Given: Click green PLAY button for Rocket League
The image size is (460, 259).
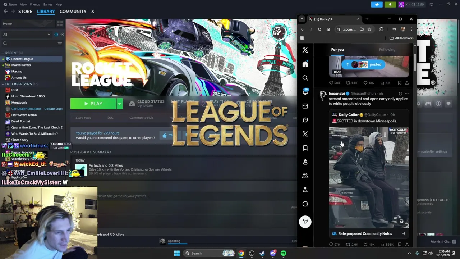Looking at the screenshot, I should coord(93,104).
